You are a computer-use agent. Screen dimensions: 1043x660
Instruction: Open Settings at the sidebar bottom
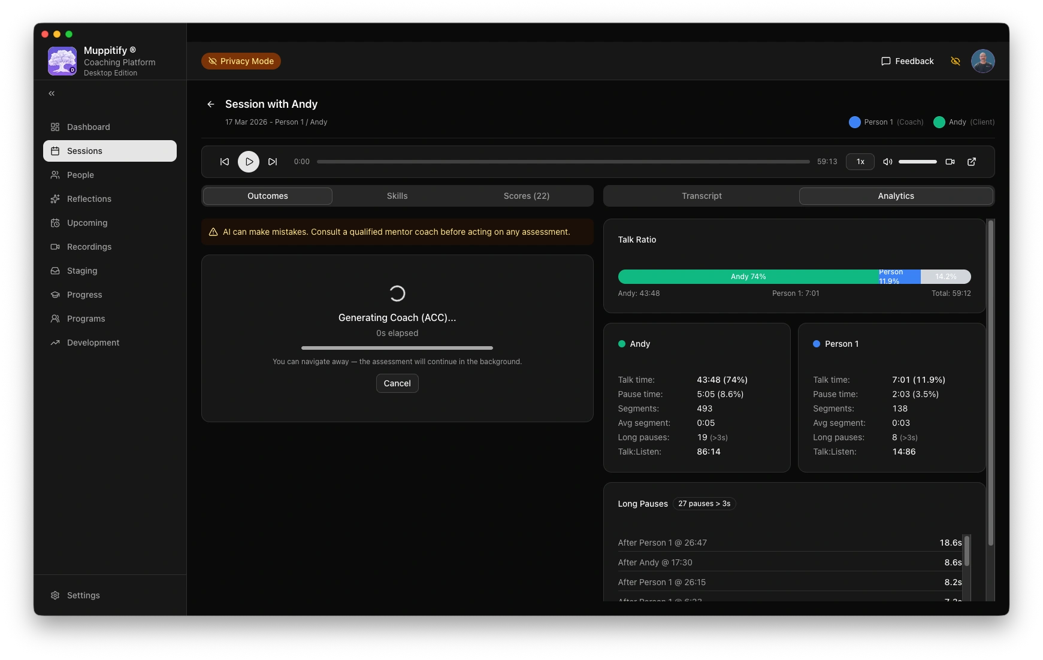coord(83,595)
